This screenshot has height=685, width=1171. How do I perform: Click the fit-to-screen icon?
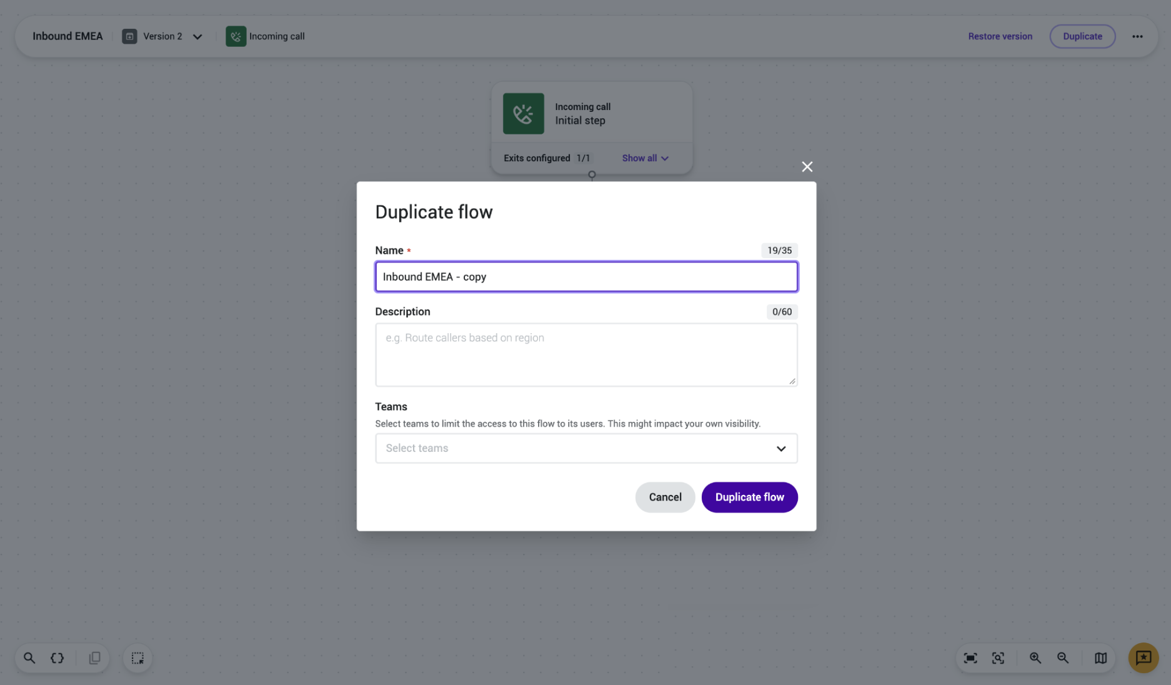970,658
